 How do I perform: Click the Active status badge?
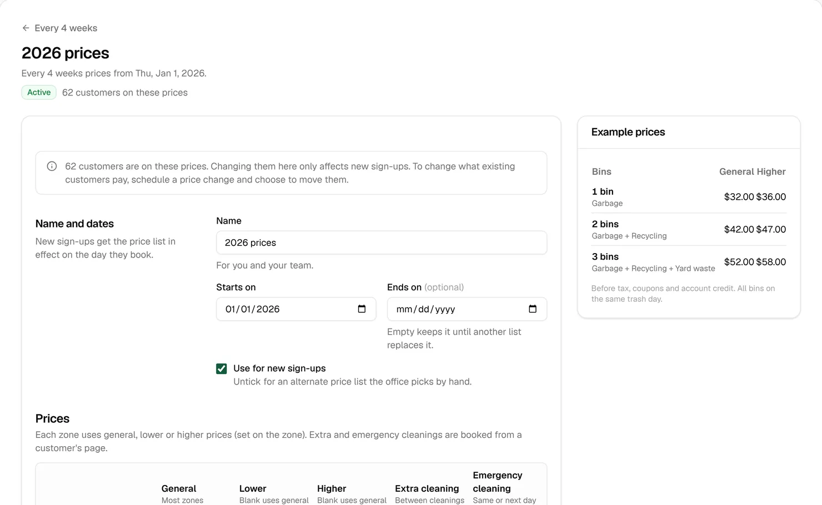click(x=39, y=92)
